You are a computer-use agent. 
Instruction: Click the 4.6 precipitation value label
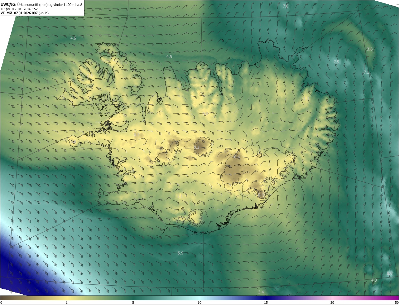point(73,38)
